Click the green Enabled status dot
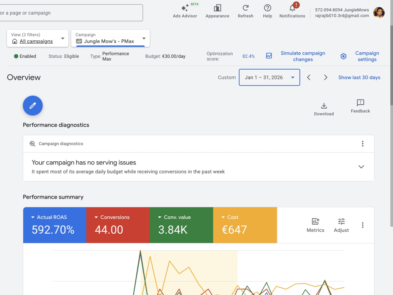 (16, 56)
